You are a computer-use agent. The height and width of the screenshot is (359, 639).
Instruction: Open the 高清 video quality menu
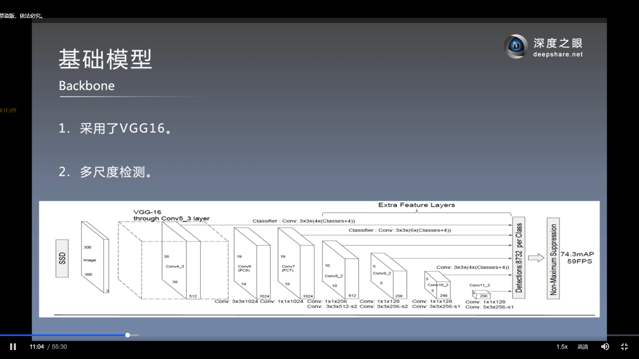[x=582, y=347]
